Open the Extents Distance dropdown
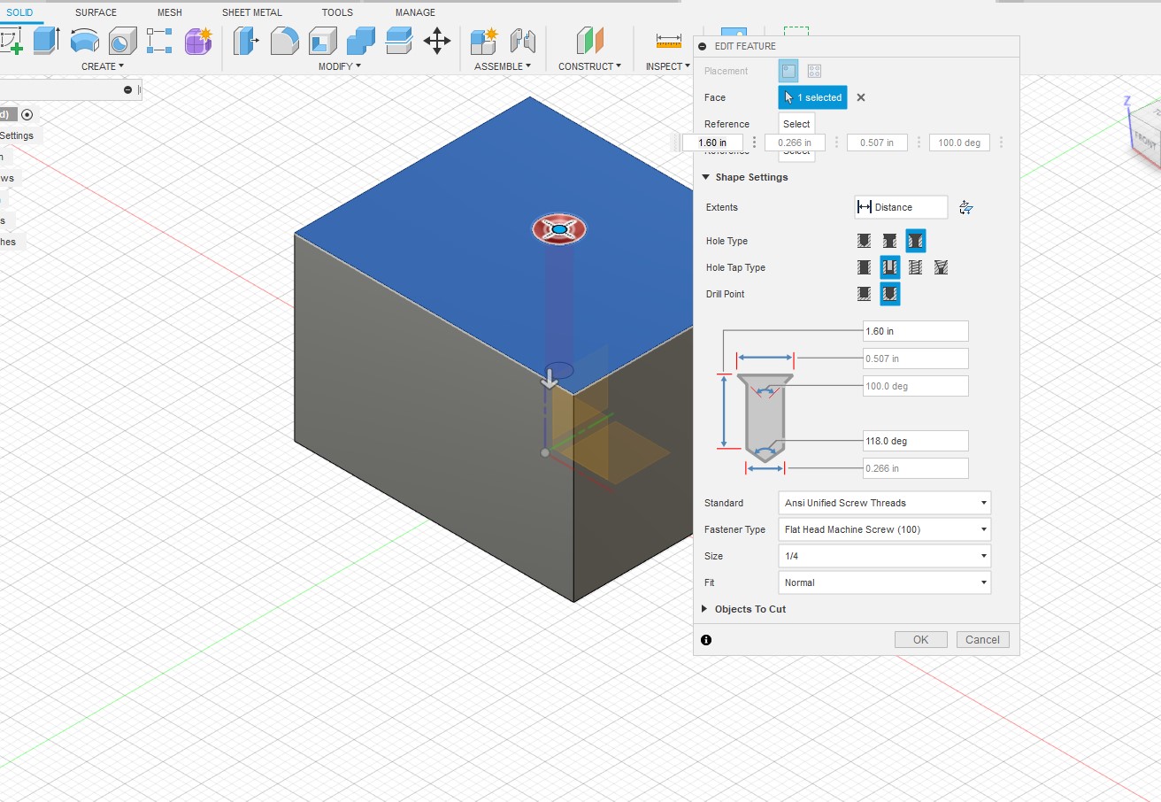Image resolution: width=1161 pixels, height=802 pixels. click(901, 207)
